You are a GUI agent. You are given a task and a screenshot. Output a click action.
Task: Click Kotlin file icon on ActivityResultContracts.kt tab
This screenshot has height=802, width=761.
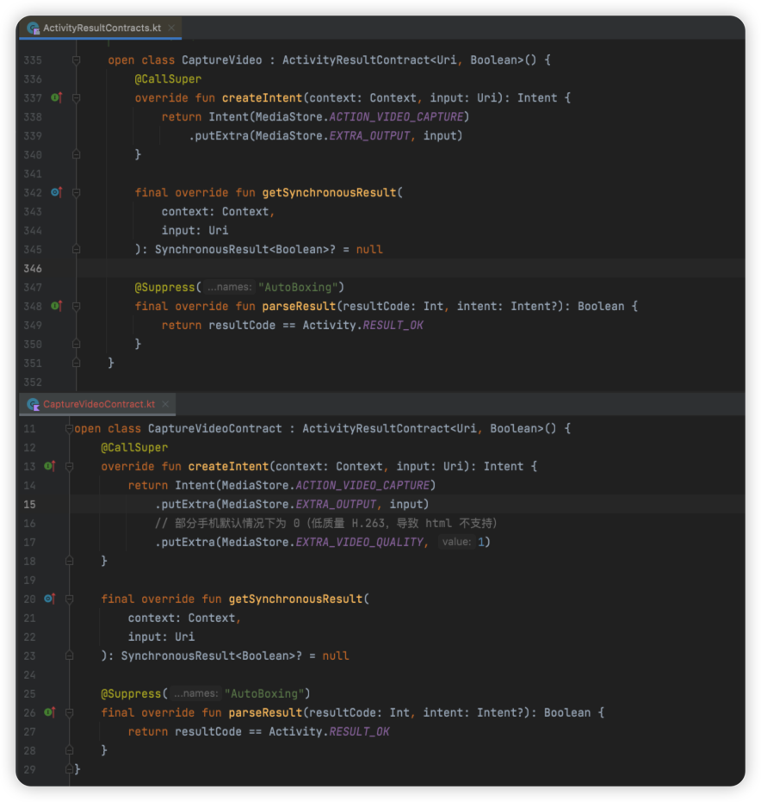(x=34, y=28)
